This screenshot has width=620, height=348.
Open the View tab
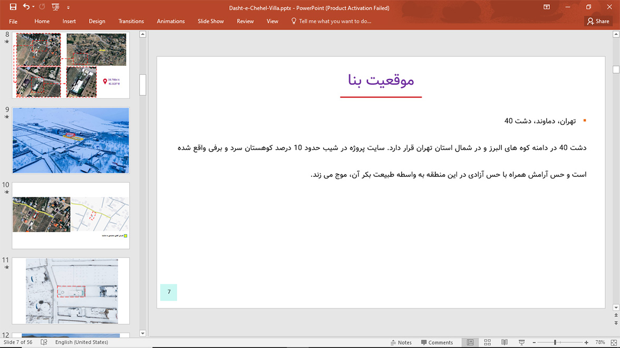273,22
